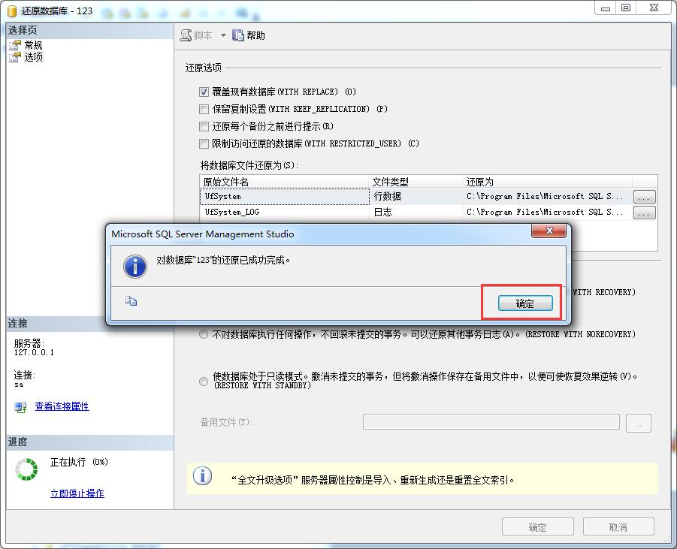This screenshot has width=677, height=549.
Task: Click the 行数据 file type cell
Action: coord(416,196)
